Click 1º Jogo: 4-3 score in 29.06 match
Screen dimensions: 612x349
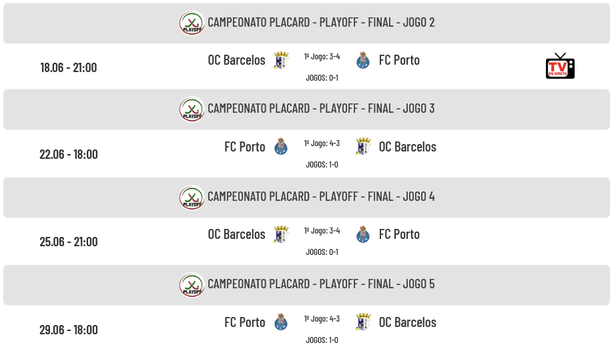click(x=322, y=318)
